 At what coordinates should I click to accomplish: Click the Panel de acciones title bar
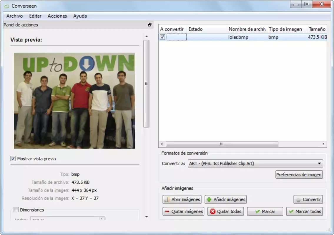pyautogui.click(x=78, y=25)
